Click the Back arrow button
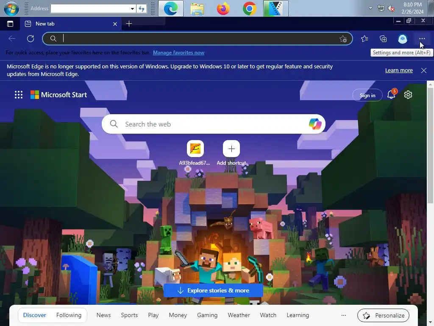The image size is (434, 326). click(11, 39)
